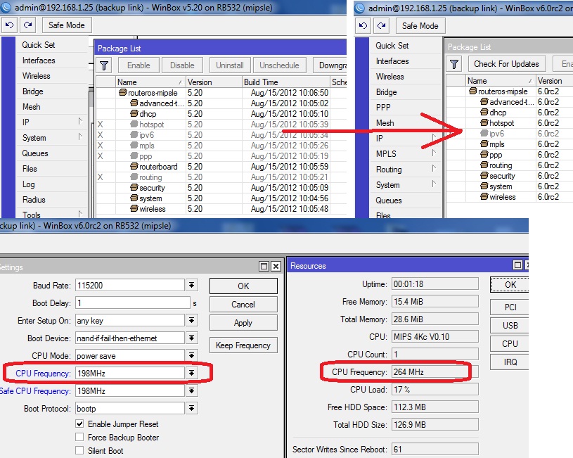
Task: Select disabled ipv6 package icon in v6.0rc2 list
Action: [484, 133]
